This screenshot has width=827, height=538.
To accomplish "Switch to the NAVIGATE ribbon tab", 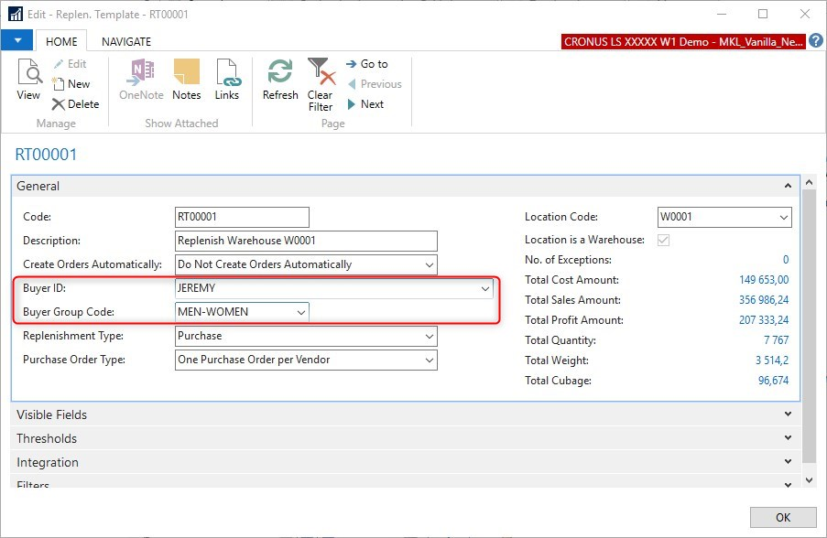I will click(x=126, y=41).
